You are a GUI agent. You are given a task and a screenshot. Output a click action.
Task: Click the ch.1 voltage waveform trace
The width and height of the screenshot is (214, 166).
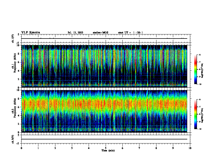[x=104, y=39]
